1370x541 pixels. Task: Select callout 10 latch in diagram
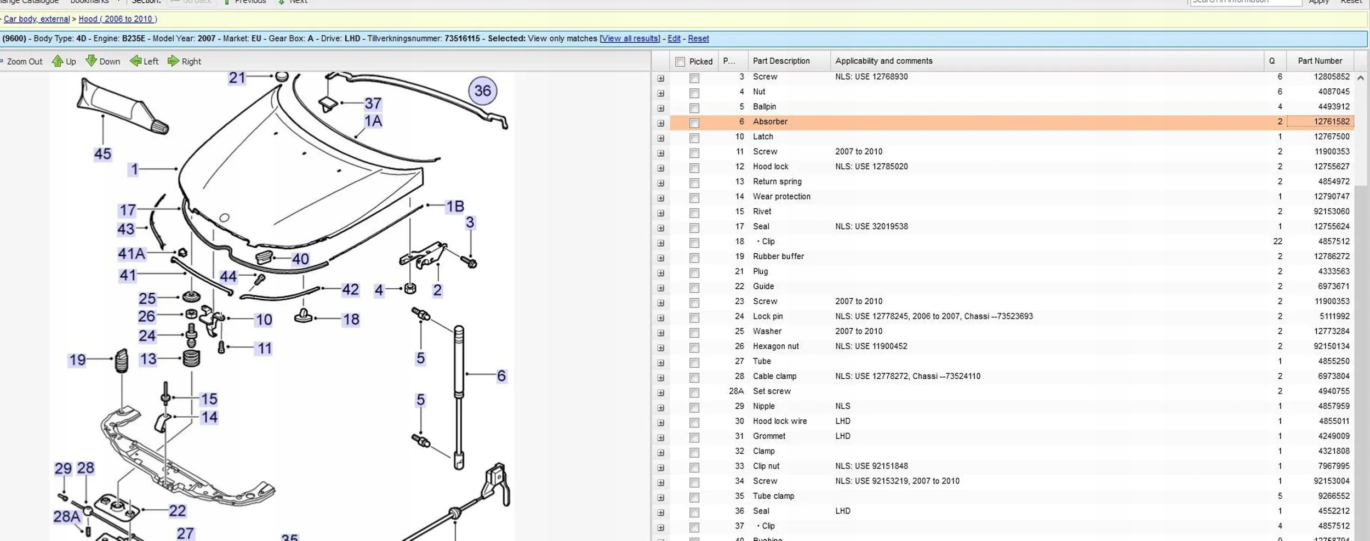point(264,320)
